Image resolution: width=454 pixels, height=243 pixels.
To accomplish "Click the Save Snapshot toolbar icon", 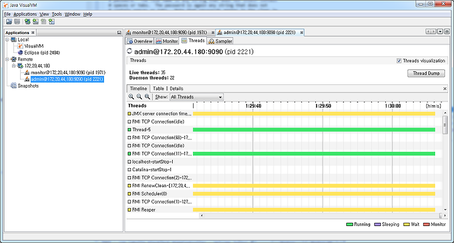I will [18, 21].
